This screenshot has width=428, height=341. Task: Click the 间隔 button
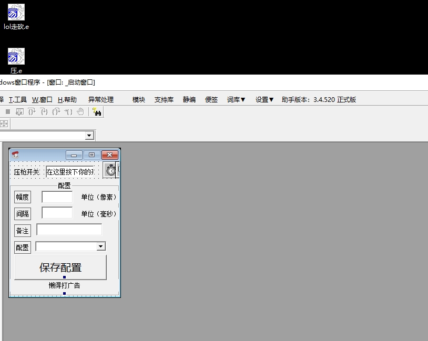coord(22,214)
